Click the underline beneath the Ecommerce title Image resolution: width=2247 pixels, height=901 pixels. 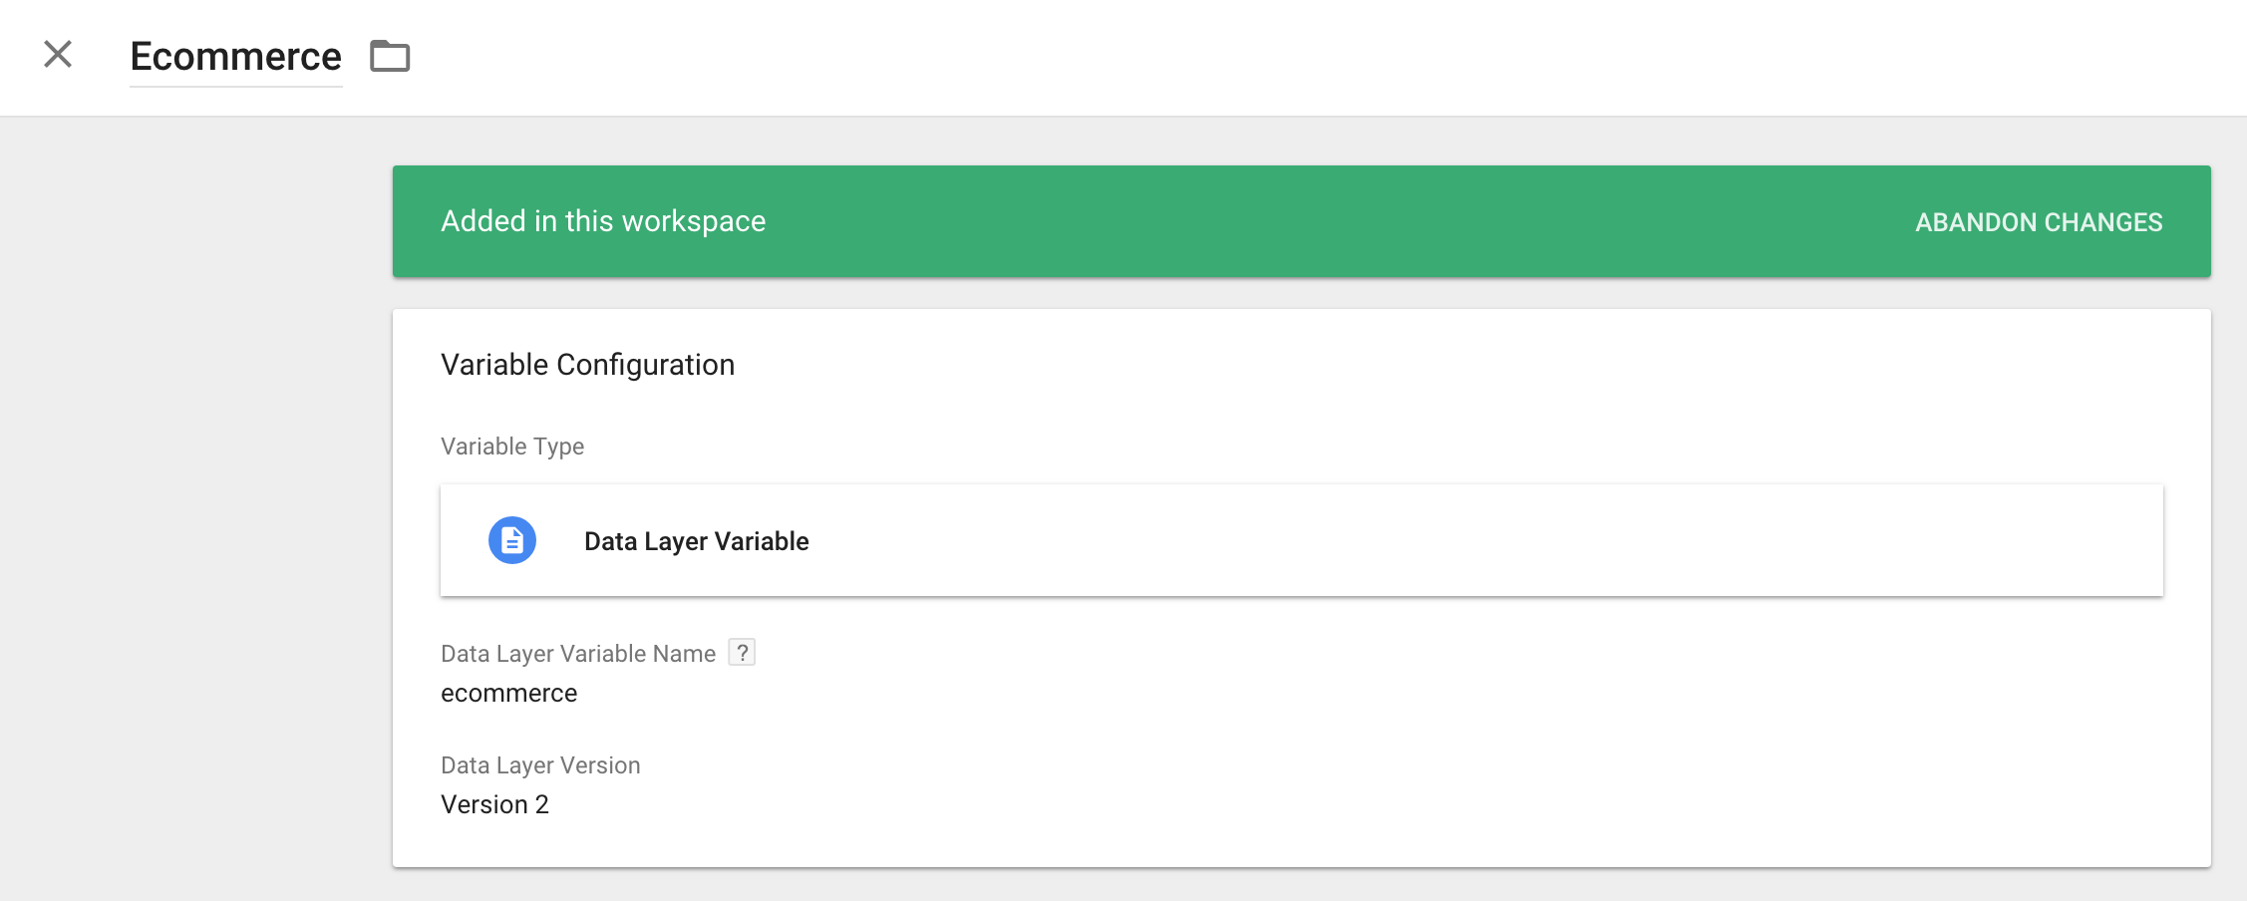tap(235, 87)
